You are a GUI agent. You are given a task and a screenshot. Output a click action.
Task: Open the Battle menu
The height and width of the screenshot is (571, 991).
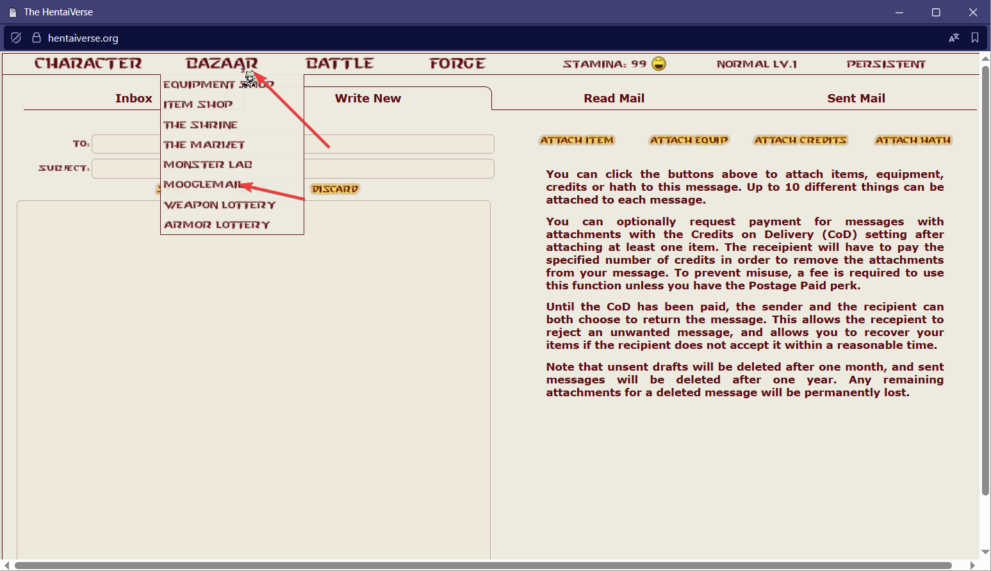[x=340, y=63]
